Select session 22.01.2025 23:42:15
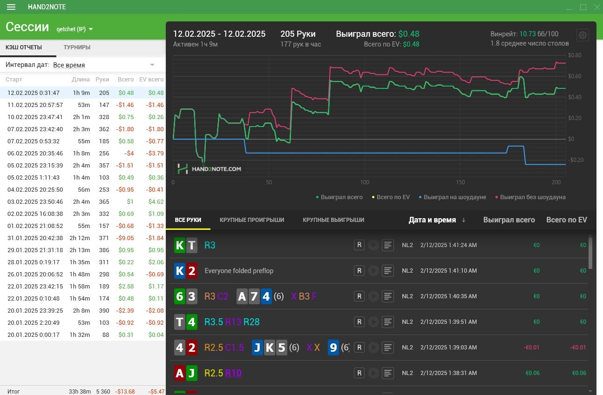The height and width of the screenshot is (395, 603). click(83, 287)
